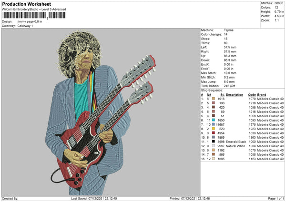Image resolution: width=286 pixels, height=202 pixels.
Task: Click the 'Colorway 1' value
Action: coord(25,26)
